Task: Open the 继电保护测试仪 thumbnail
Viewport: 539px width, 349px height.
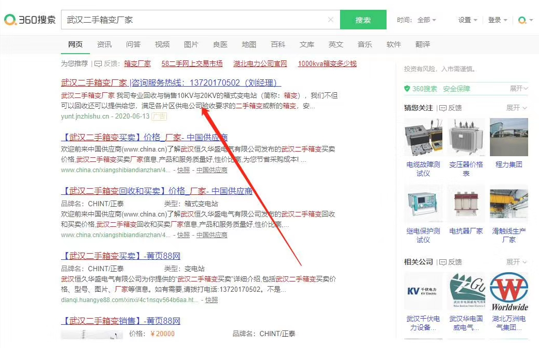Action: pyautogui.click(x=423, y=204)
